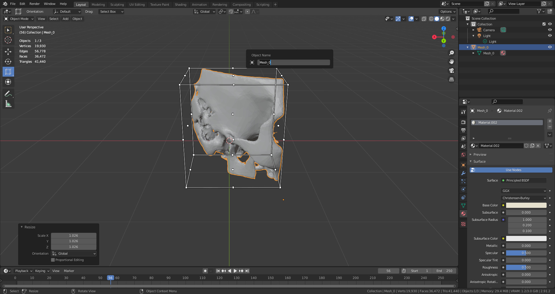Toggle orthographic grid view icon
The width and height of the screenshot is (555, 294).
(452, 79)
